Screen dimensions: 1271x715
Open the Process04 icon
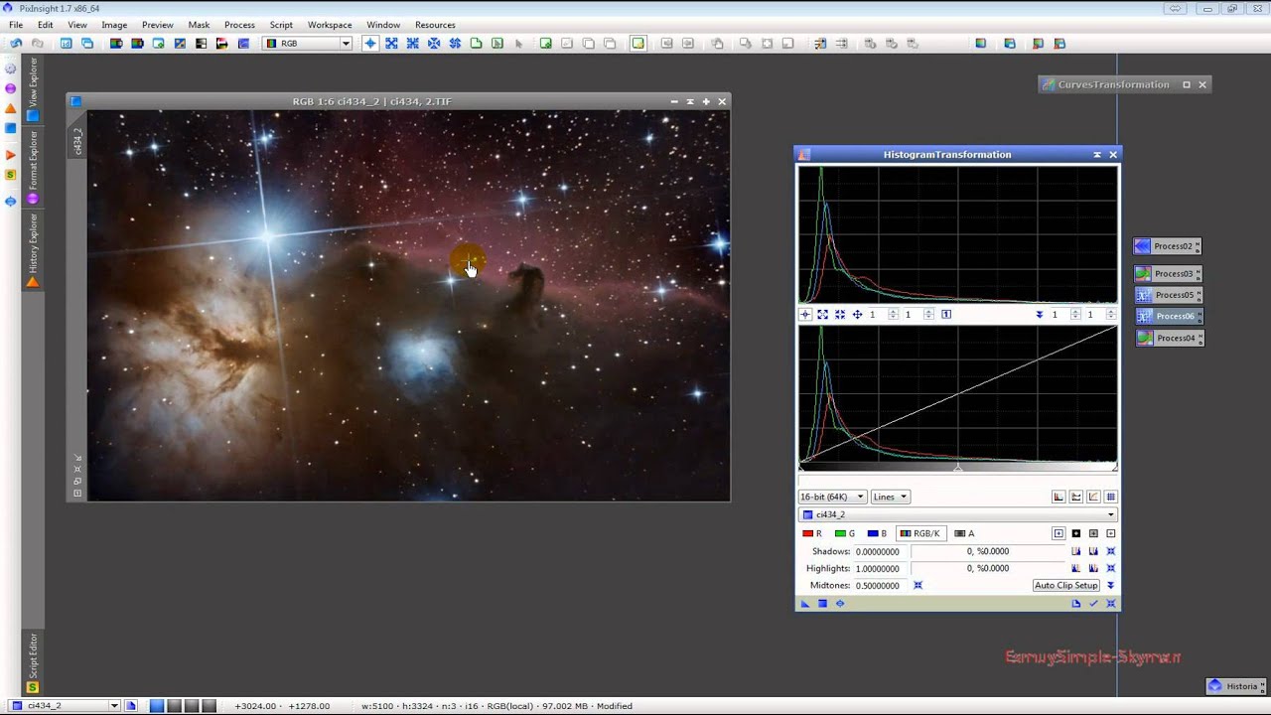[1168, 338]
